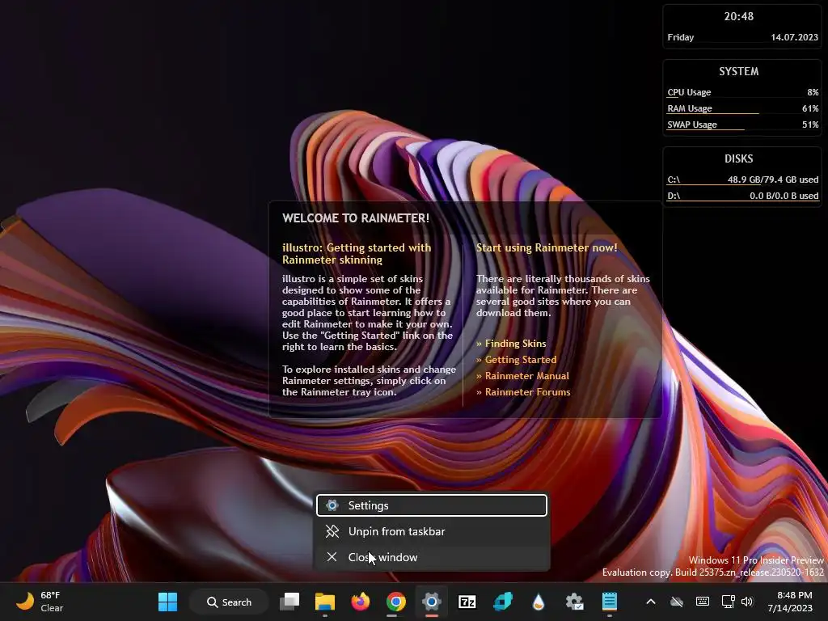This screenshot has width=828, height=621.
Task: Open the teal cube app in taskbar
Action: click(503, 602)
